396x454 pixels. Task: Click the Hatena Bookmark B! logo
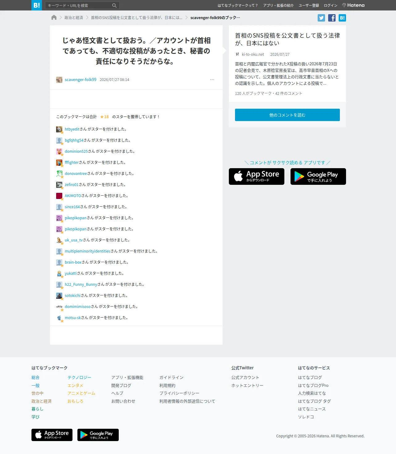coord(37,5)
